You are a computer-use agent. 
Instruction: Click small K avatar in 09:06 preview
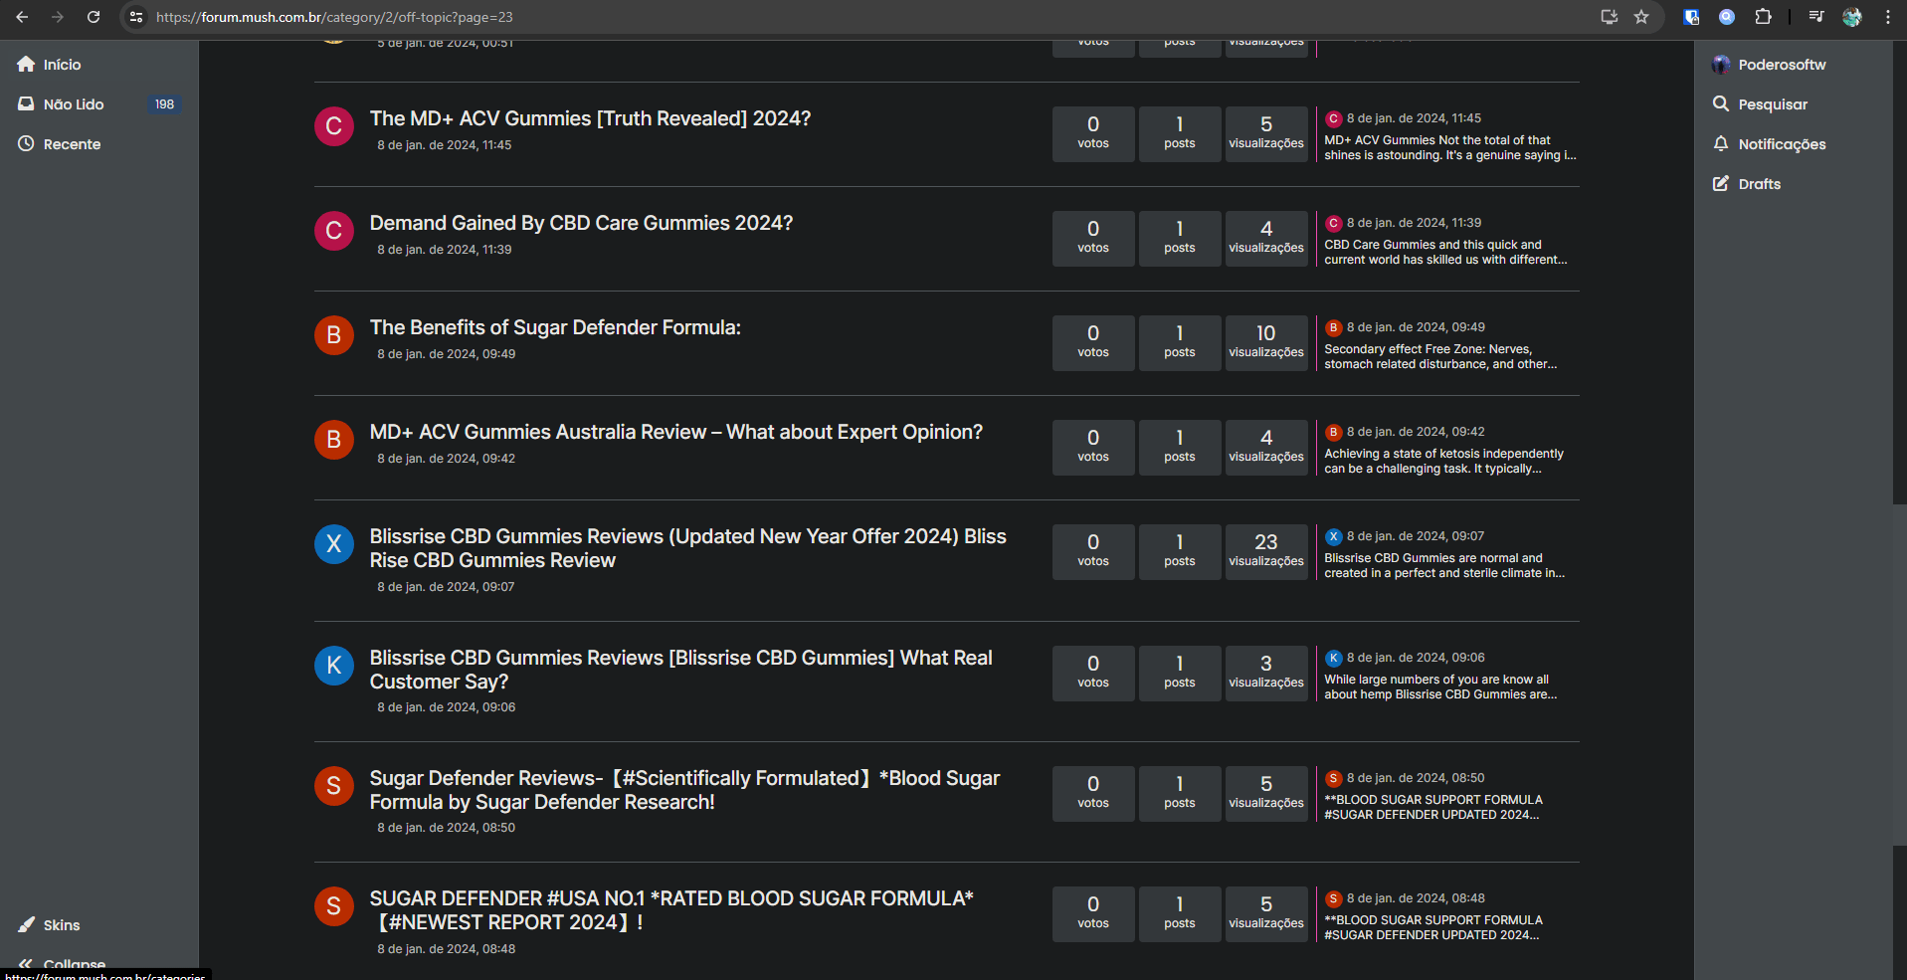click(1334, 658)
